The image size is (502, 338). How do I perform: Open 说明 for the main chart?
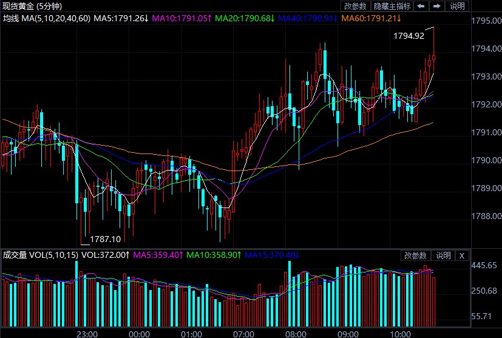[x=457, y=6]
